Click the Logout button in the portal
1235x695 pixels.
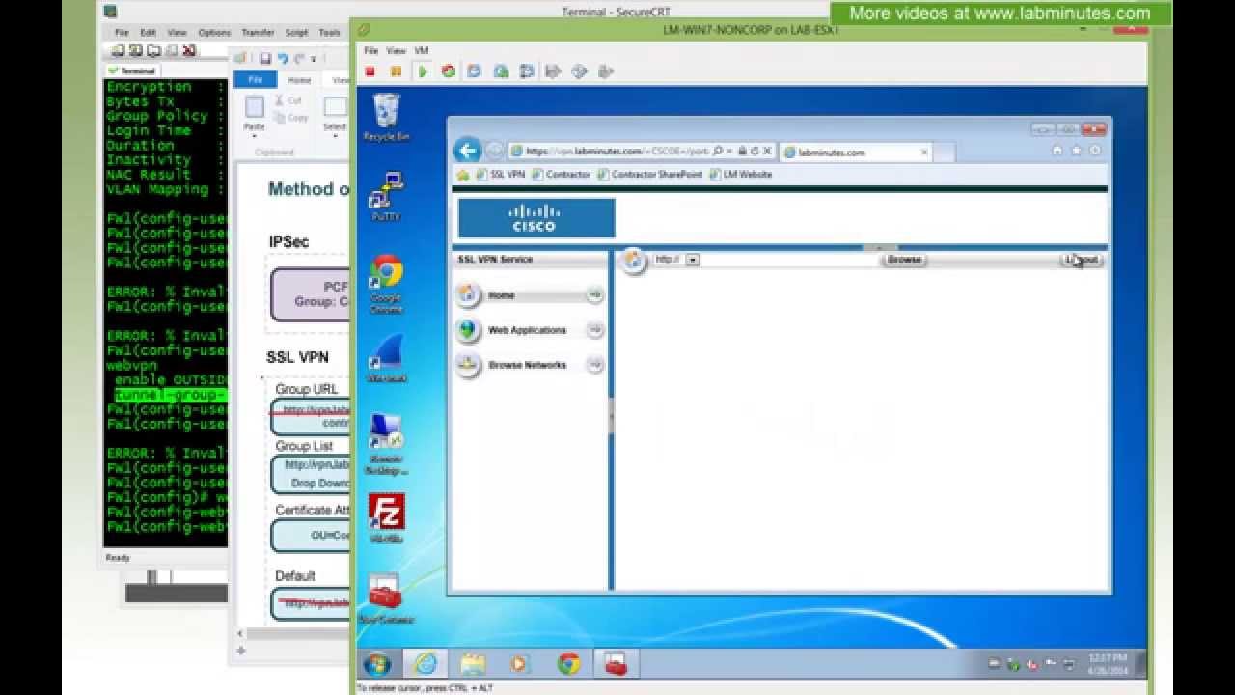point(1082,260)
